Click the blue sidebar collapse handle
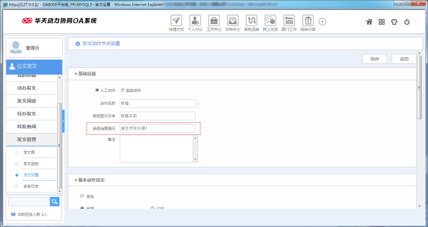Image resolution: width=428 pixels, height=227 pixels. click(x=63, y=121)
